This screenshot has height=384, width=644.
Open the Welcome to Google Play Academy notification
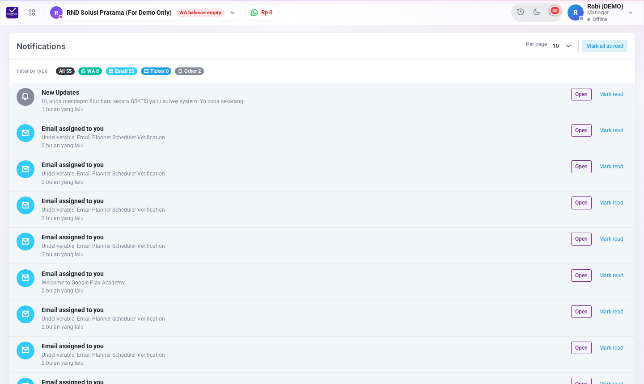click(581, 275)
